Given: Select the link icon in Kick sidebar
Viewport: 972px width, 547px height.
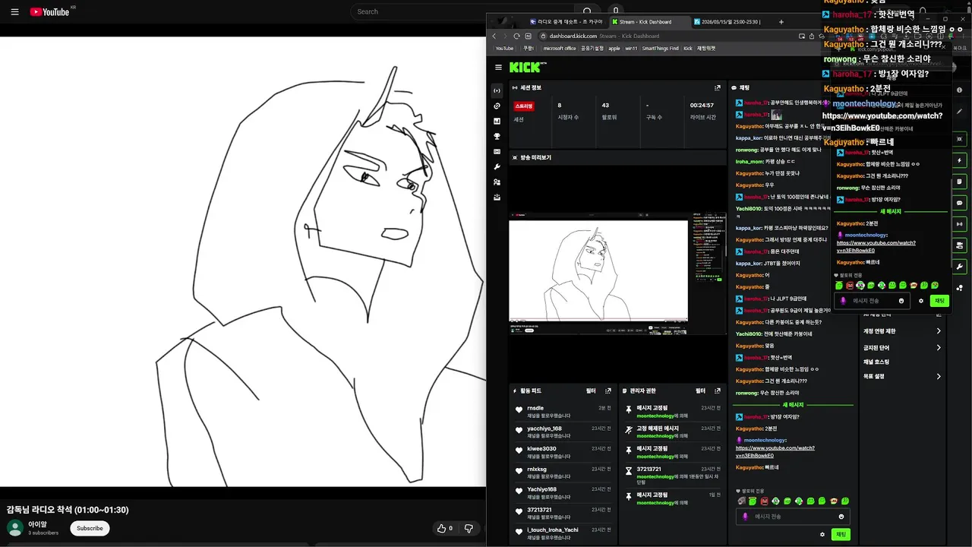Looking at the screenshot, I should pyautogui.click(x=497, y=106).
